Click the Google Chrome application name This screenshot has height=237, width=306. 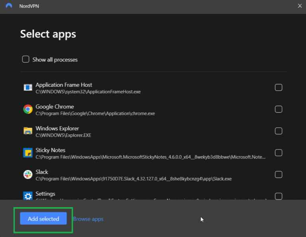click(x=55, y=107)
